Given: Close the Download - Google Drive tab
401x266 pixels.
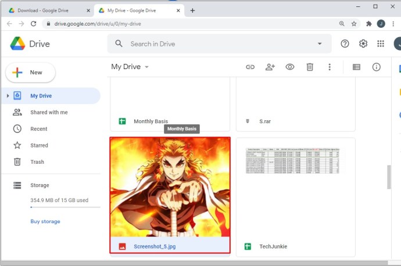Looking at the screenshot, I should pyautogui.click(x=88, y=10).
